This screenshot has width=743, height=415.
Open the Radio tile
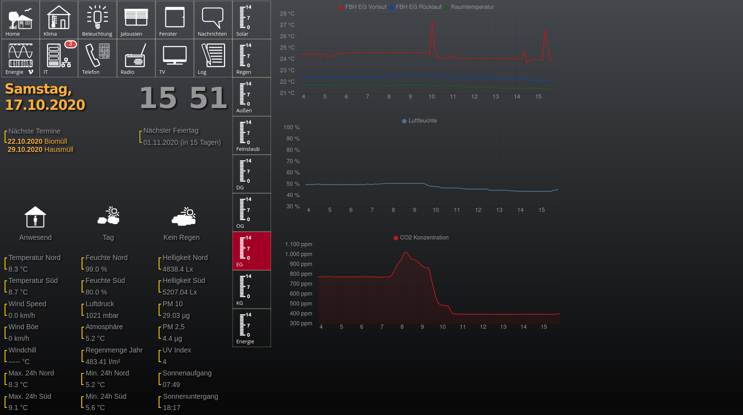[136, 58]
